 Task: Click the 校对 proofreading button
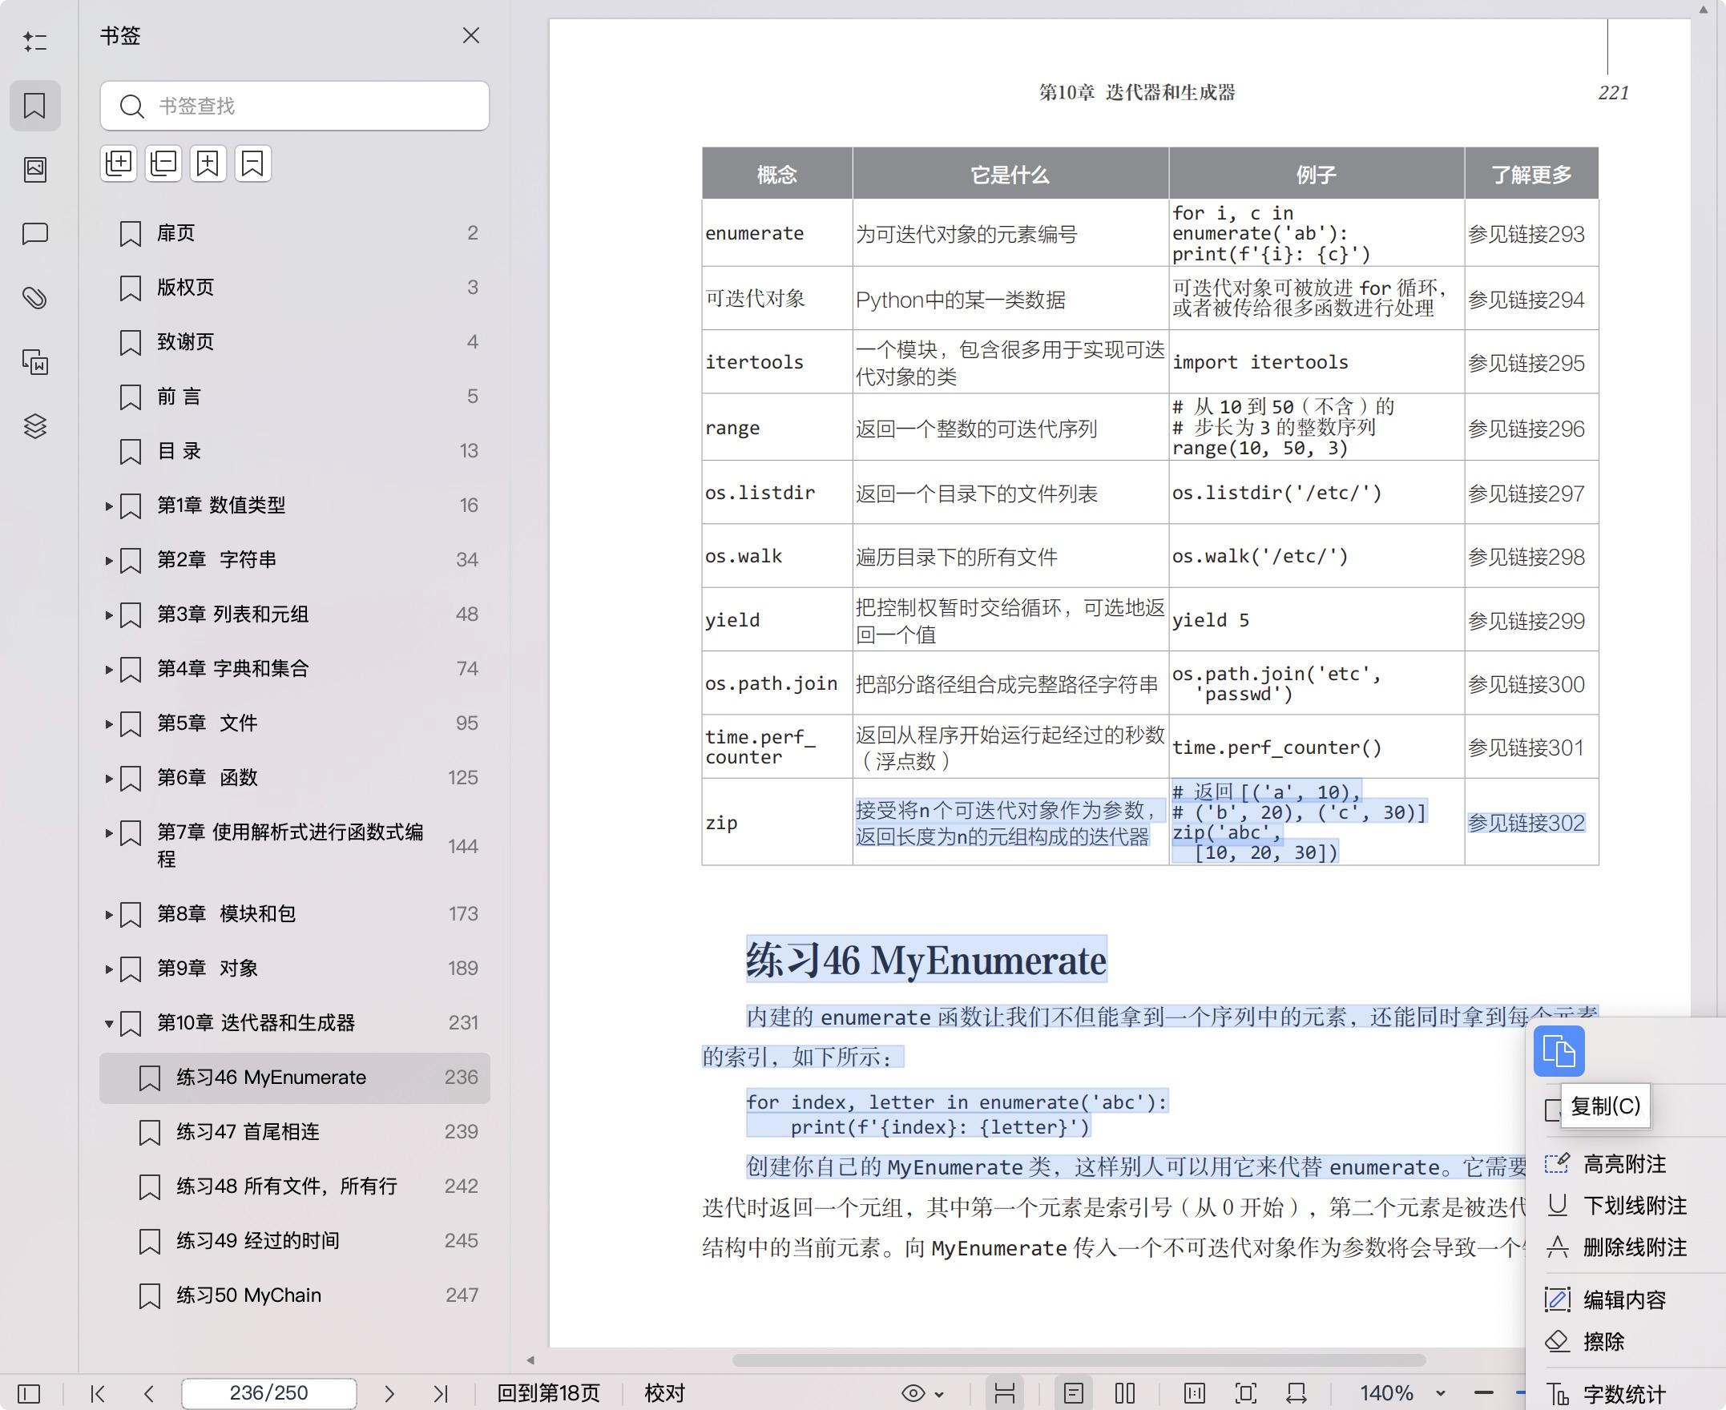pyautogui.click(x=664, y=1393)
